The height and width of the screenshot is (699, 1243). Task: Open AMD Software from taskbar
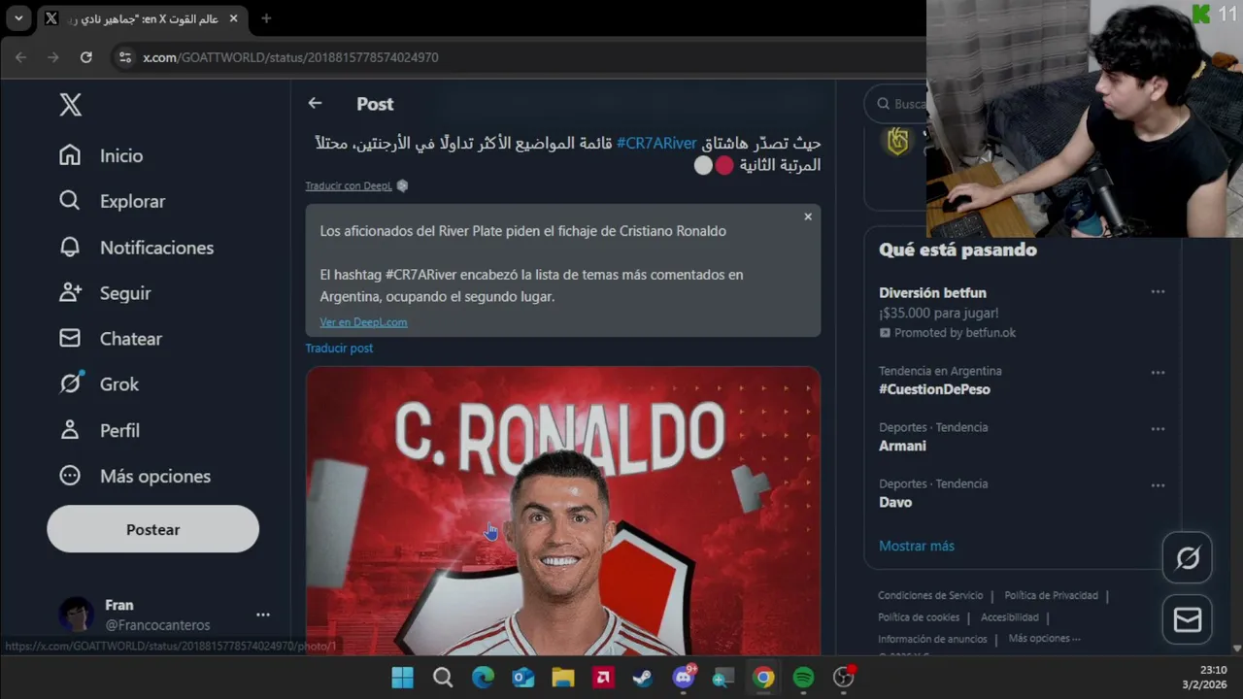click(x=603, y=678)
